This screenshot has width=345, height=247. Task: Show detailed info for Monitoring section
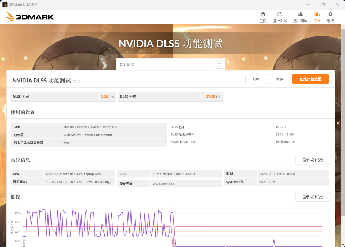(313, 197)
